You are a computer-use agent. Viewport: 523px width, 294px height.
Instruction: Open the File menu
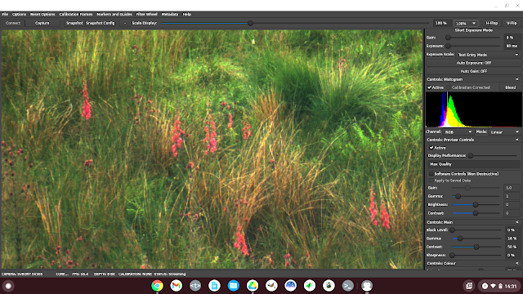[x=5, y=15]
